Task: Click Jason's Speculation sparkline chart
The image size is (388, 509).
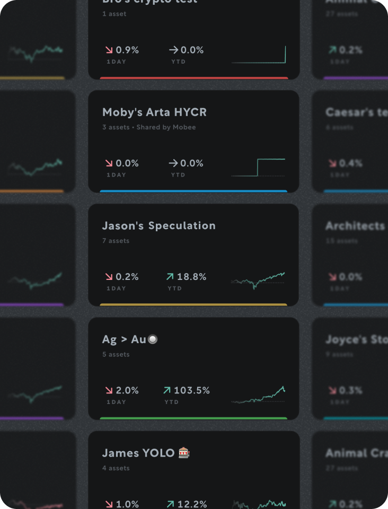Action: tap(258, 280)
